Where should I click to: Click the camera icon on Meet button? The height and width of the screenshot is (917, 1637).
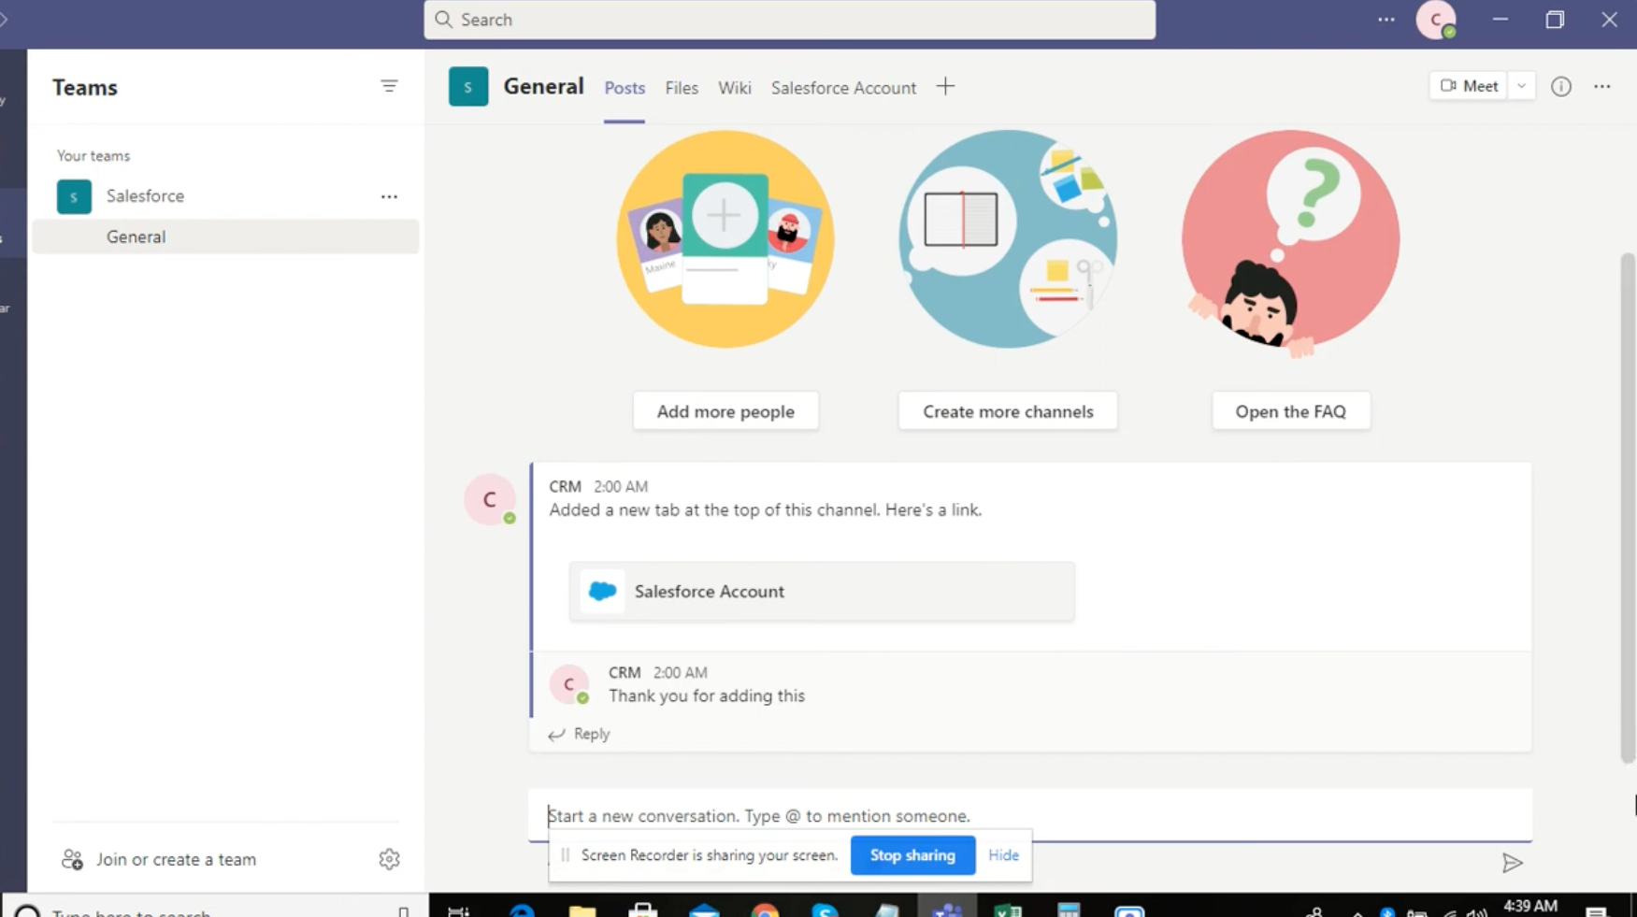[x=1448, y=86]
